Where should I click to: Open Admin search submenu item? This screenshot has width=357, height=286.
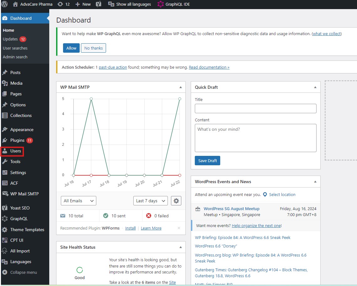pos(15,57)
